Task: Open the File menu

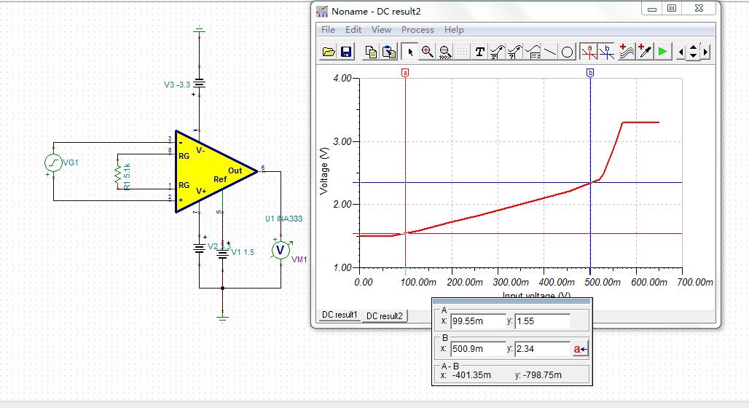Action: [x=328, y=30]
